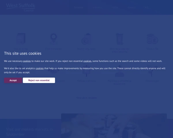The image size is (173, 138).
Task: Click the Find my nearest map pin icon
Action: pyautogui.click(x=54, y=39)
